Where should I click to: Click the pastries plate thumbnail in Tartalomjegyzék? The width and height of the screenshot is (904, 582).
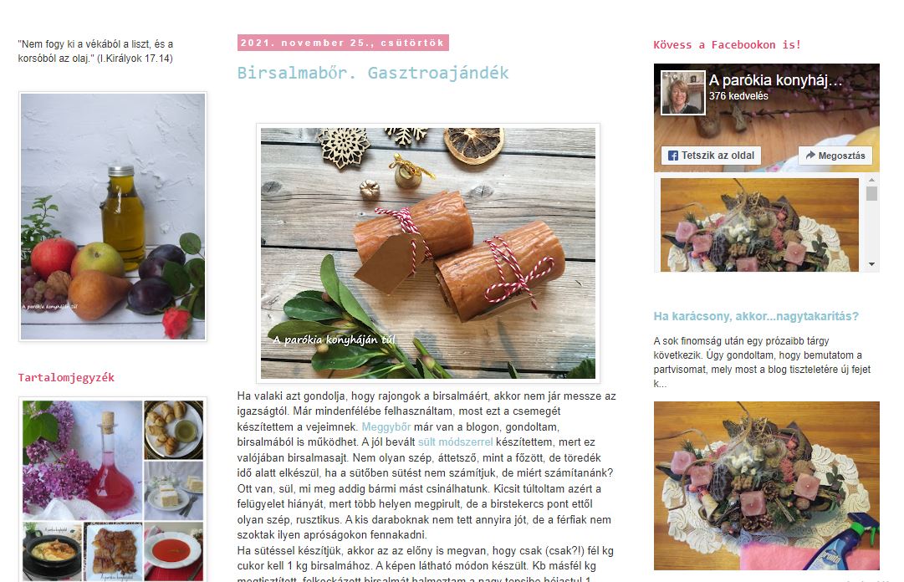point(174,429)
